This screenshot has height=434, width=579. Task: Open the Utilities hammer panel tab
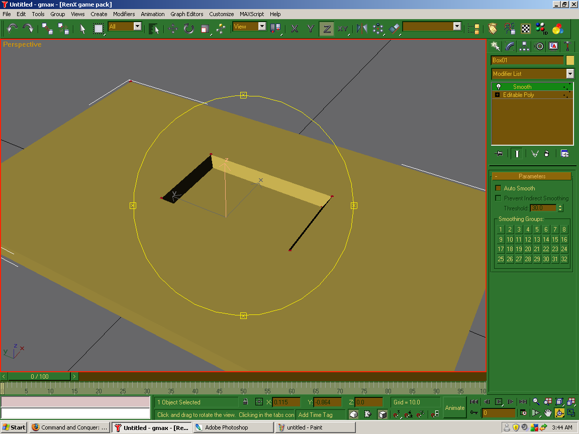[x=567, y=46]
